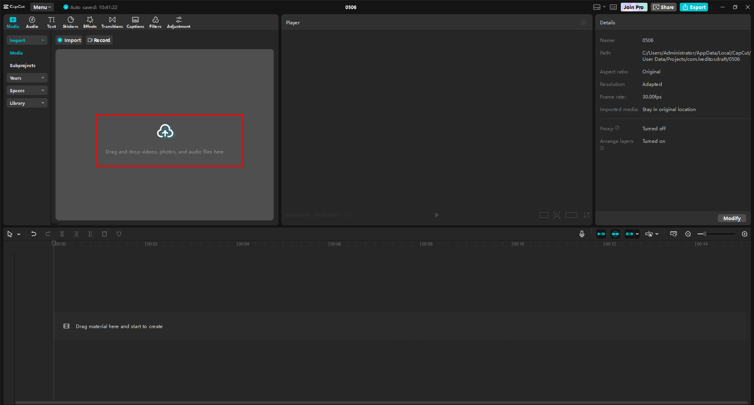The height and width of the screenshot is (405, 754).
Task: Open the Stickers tab
Action: [71, 22]
